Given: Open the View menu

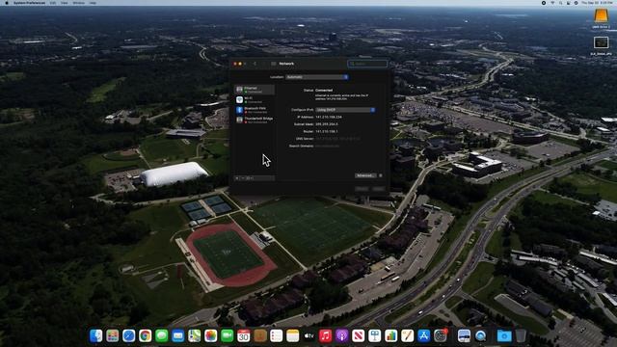Looking at the screenshot, I should point(65,3).
